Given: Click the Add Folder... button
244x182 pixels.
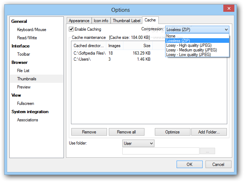Looking at the screenshot, I should [x=209, y=132].
